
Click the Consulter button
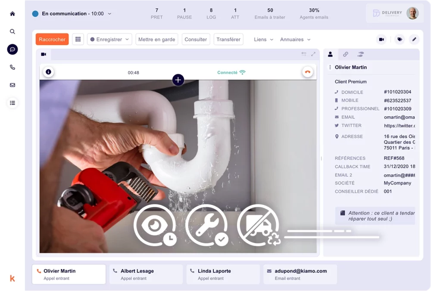pos(196,39)
